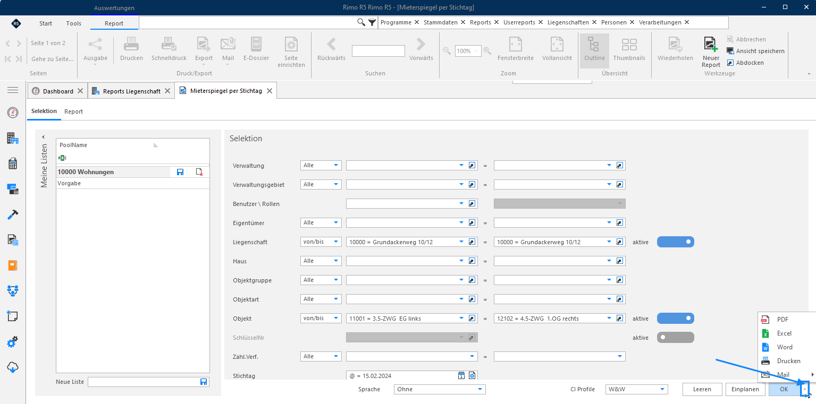Screen dimensions: 816x404
Task: Choose PDF from the output menu
Action: [783, 320]
